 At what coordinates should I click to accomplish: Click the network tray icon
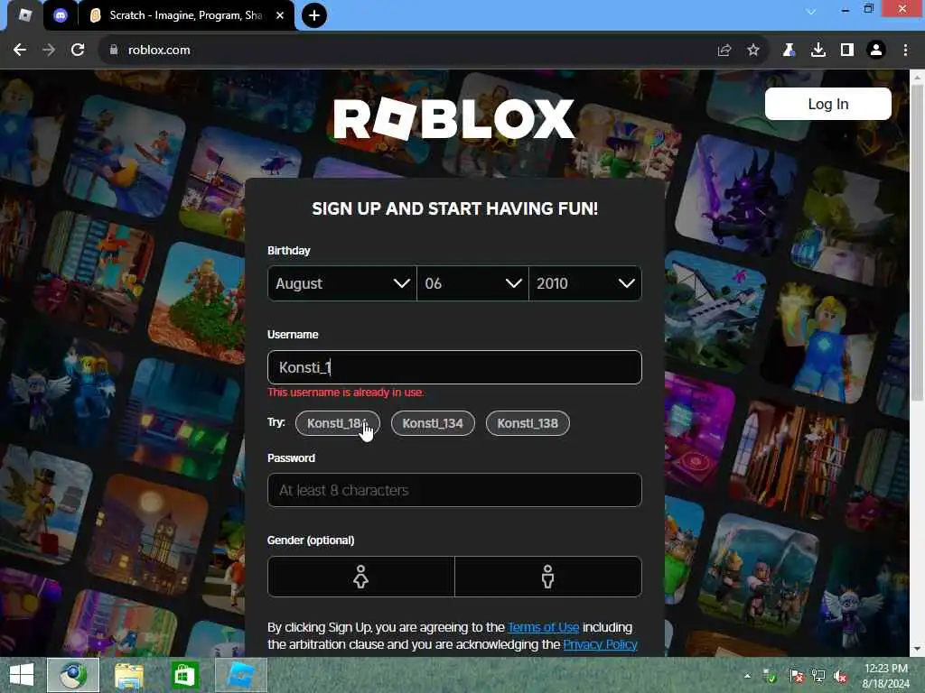818,675
